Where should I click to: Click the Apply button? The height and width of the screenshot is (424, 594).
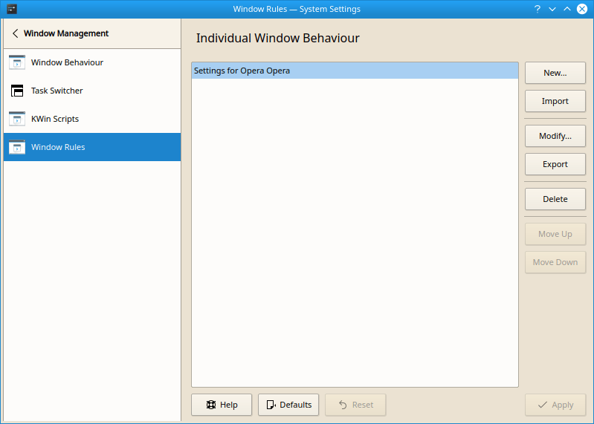tap(555, 405)
